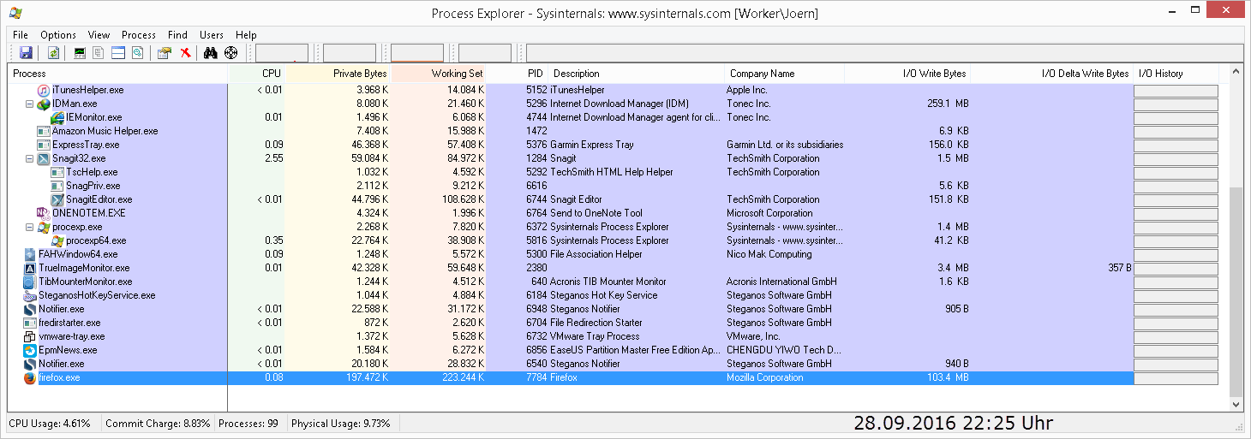Screen dimensions: 1251x439
Task: Select the TrueImageMonitor.exe process row
Action: [x=86, y=268]
